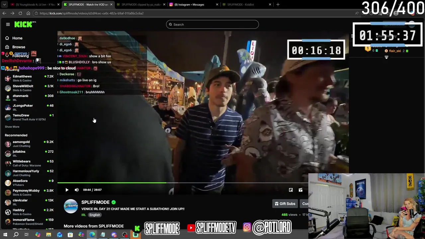Open the IRL category link
This screenshot has width=425, height=239.
tap(84, 215)
